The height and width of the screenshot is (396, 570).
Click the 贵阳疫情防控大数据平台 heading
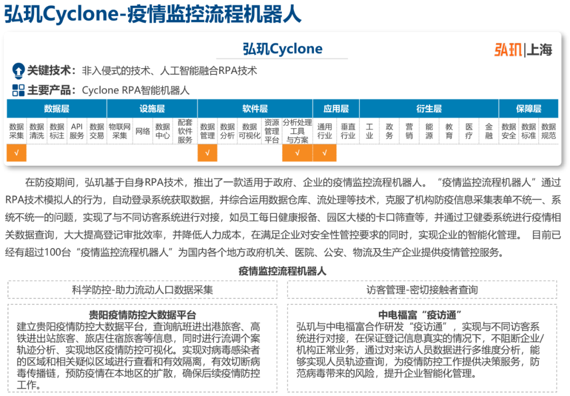(142, 315)
